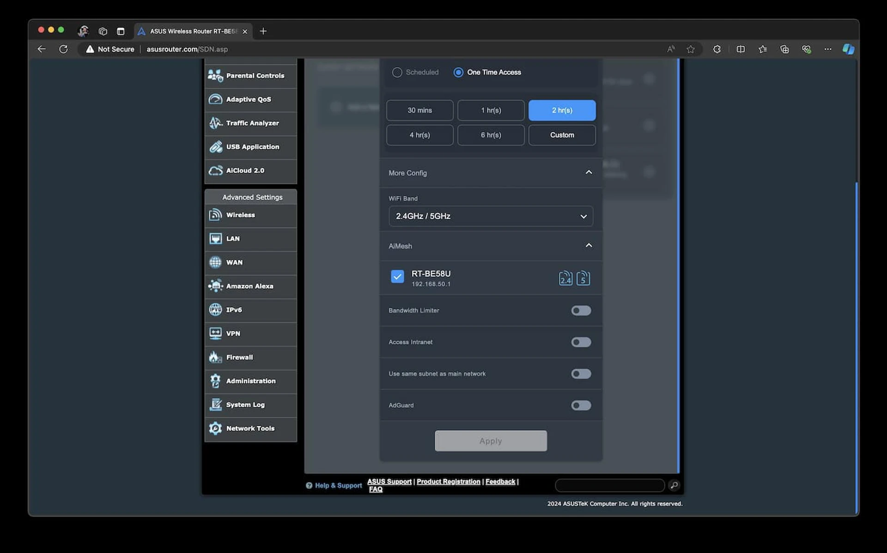Select the Scheduled radio option

tap(397, 73)
